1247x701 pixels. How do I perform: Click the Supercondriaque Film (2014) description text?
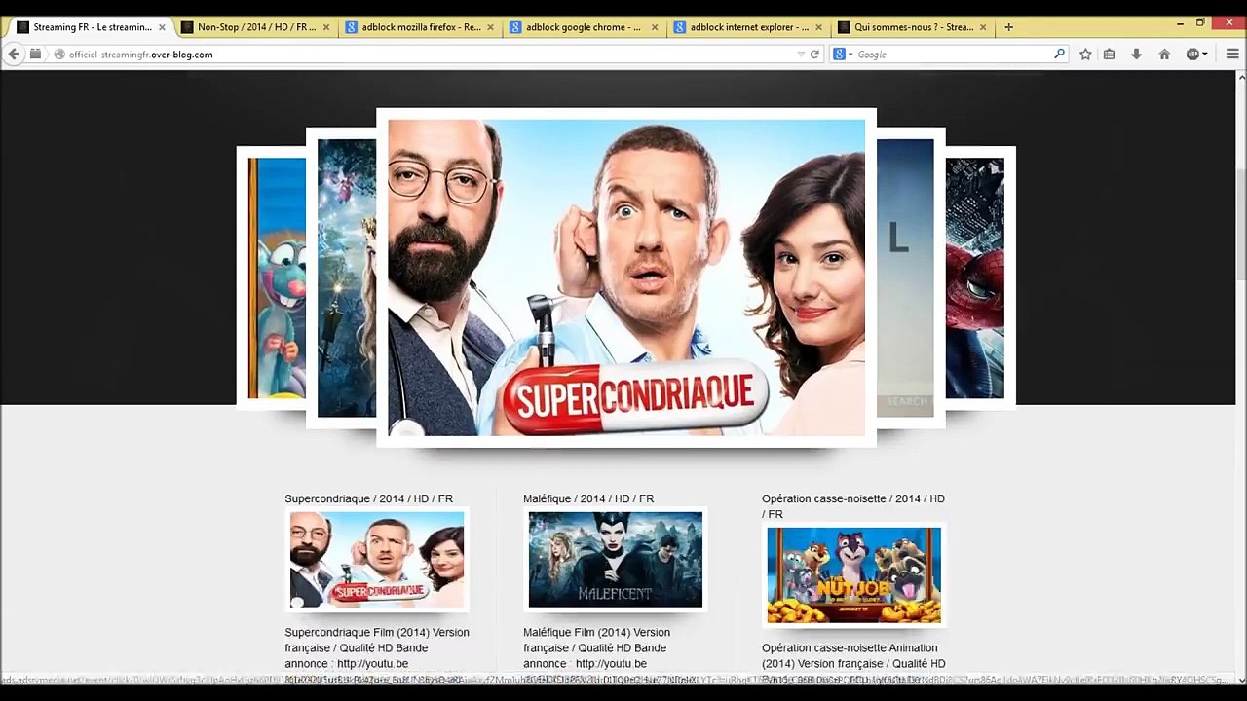tap(377, 647)
